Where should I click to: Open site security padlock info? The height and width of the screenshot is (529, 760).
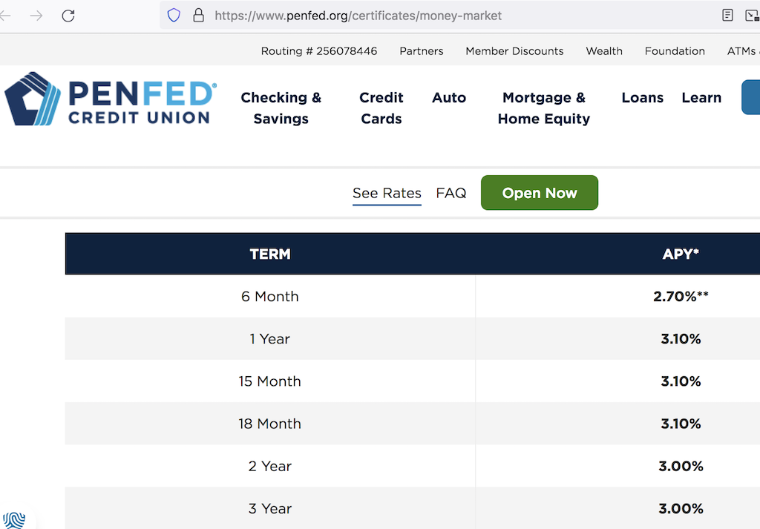197,15
